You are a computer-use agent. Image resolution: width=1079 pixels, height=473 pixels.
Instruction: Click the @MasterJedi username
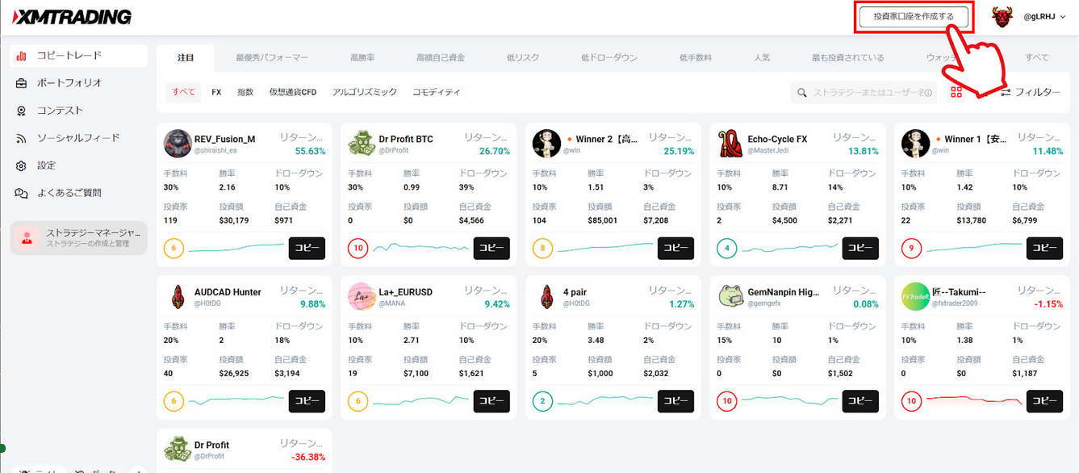(x=767, y=151)
